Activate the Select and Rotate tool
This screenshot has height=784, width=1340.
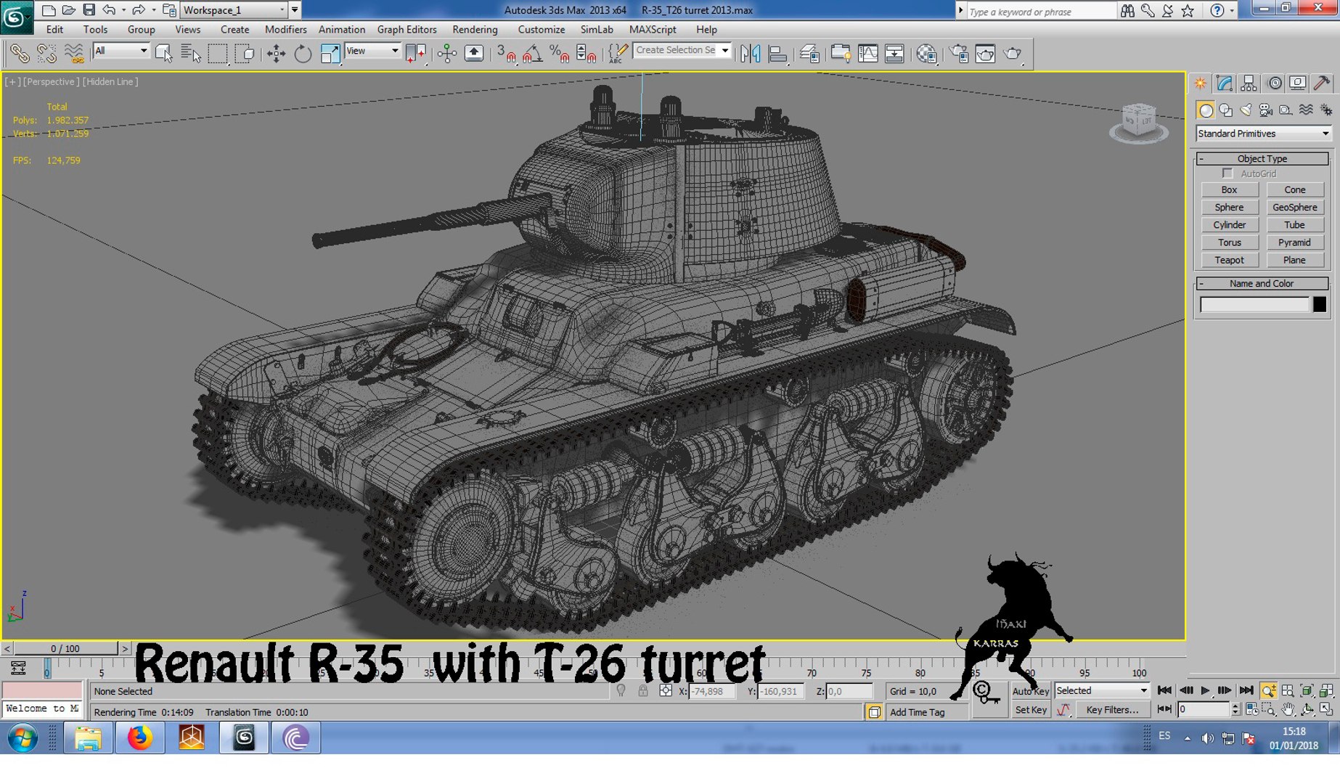click(303, 53)
